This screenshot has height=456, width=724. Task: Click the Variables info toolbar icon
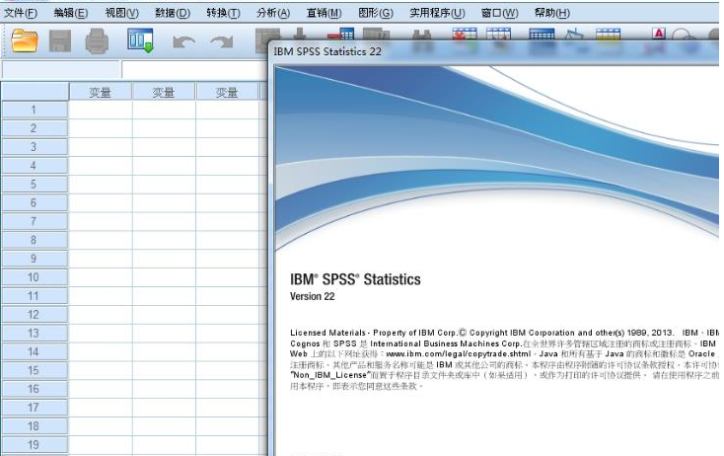340,35
